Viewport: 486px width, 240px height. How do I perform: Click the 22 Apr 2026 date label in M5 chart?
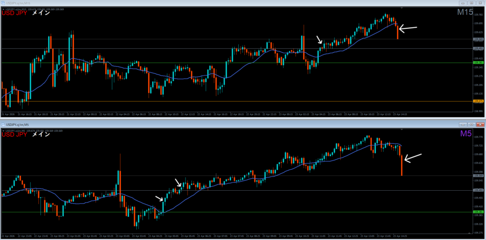8,236
